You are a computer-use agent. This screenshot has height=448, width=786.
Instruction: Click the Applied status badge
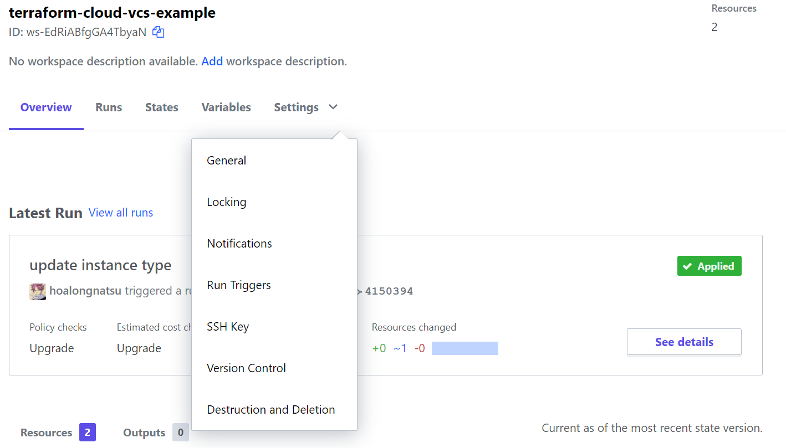pyautogui.click(x=709, y=266)
